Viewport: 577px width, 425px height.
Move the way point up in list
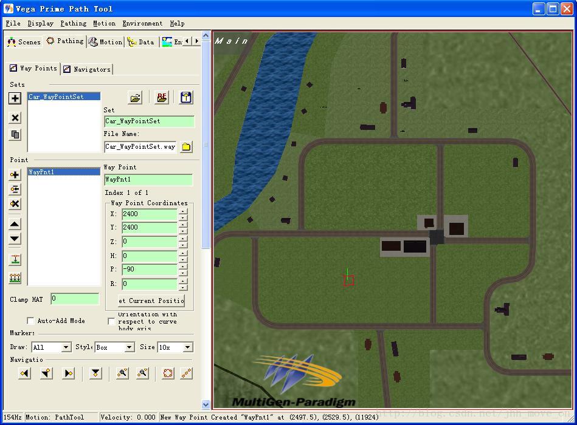click(x=15, y=223)
